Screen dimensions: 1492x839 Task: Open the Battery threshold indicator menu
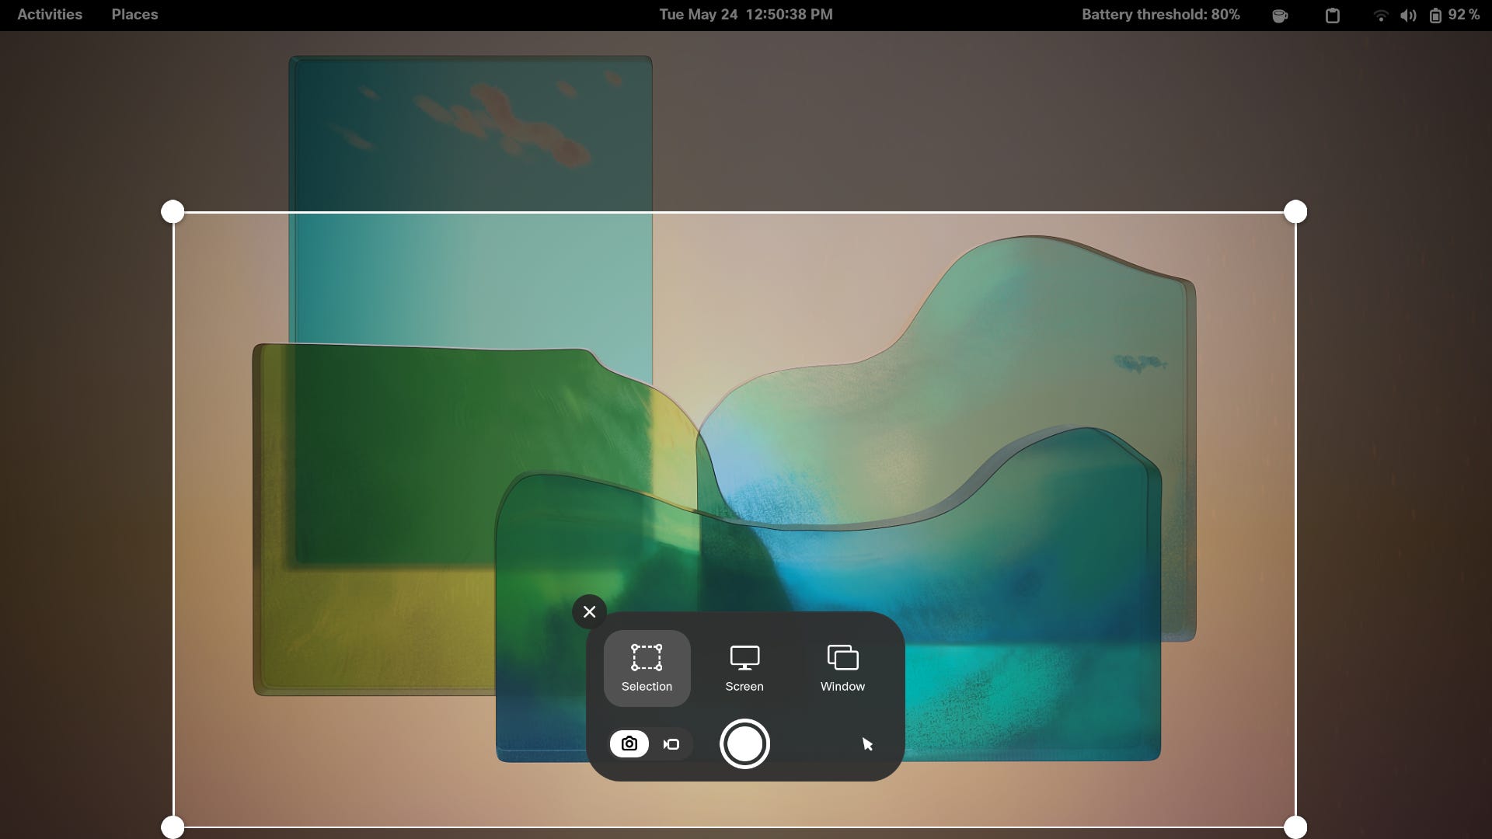[x=1160, y=15]
